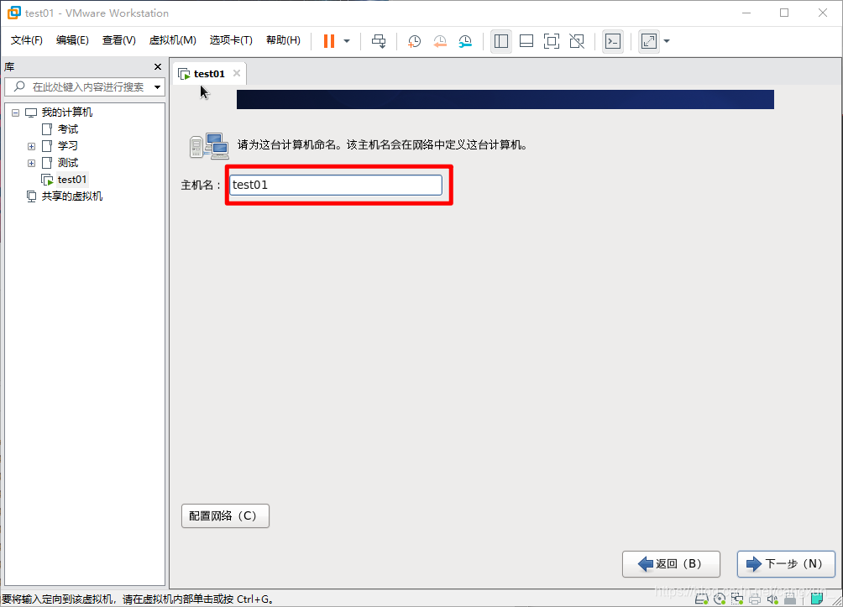Close the library panel

[x=158, y=66]
